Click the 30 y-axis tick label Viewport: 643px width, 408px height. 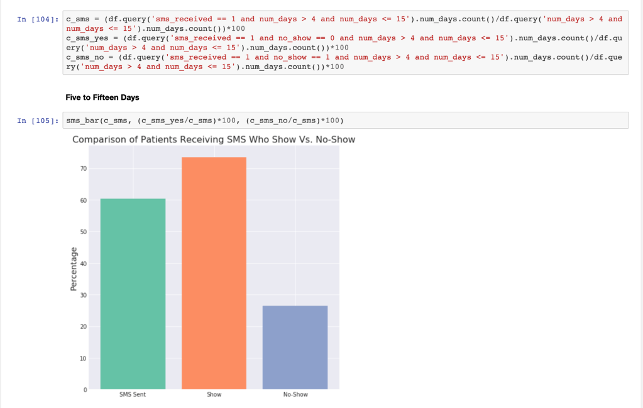coord(83,295)
